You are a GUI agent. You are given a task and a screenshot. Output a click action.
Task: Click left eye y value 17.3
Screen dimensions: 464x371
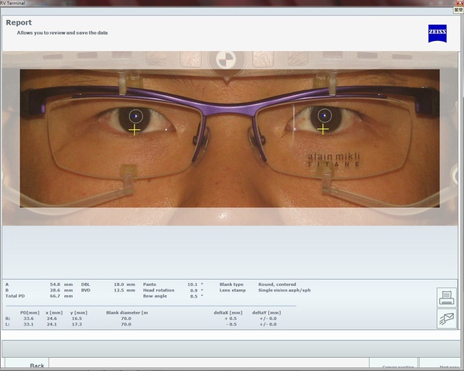(x=77, y=325)
